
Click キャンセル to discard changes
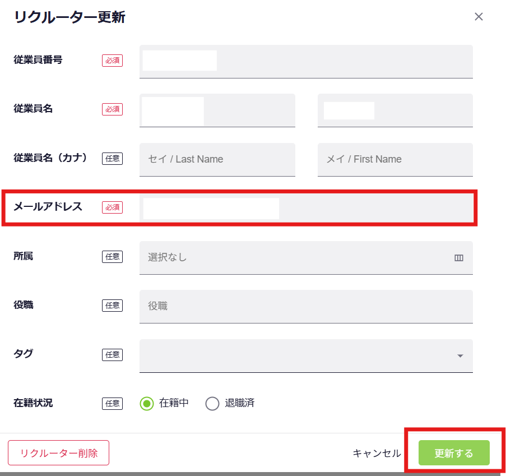[x=377, y=453]
